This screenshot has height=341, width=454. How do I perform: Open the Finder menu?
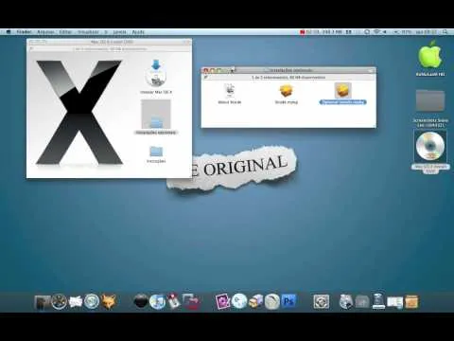point(25,32)
